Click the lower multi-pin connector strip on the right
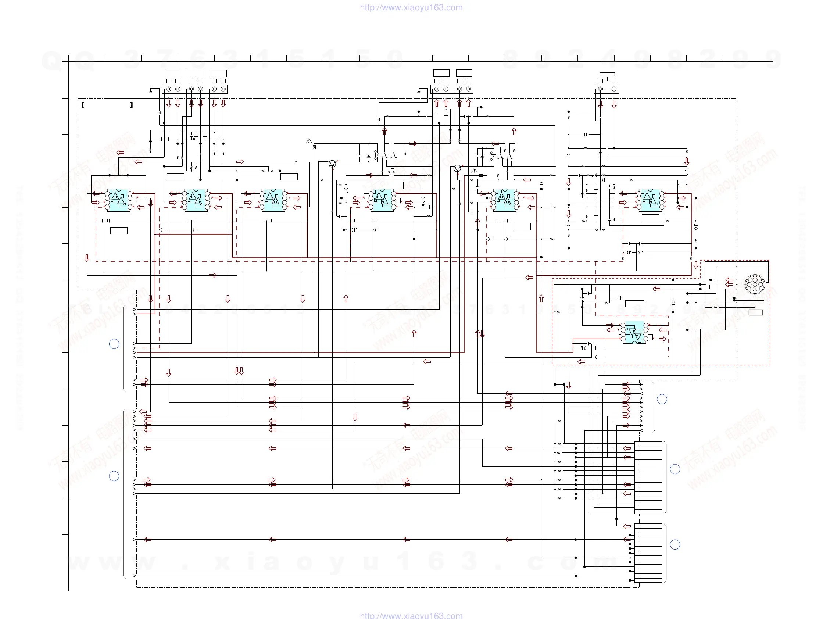Viewport: 823px width, 619px height. tap(648, 553)
